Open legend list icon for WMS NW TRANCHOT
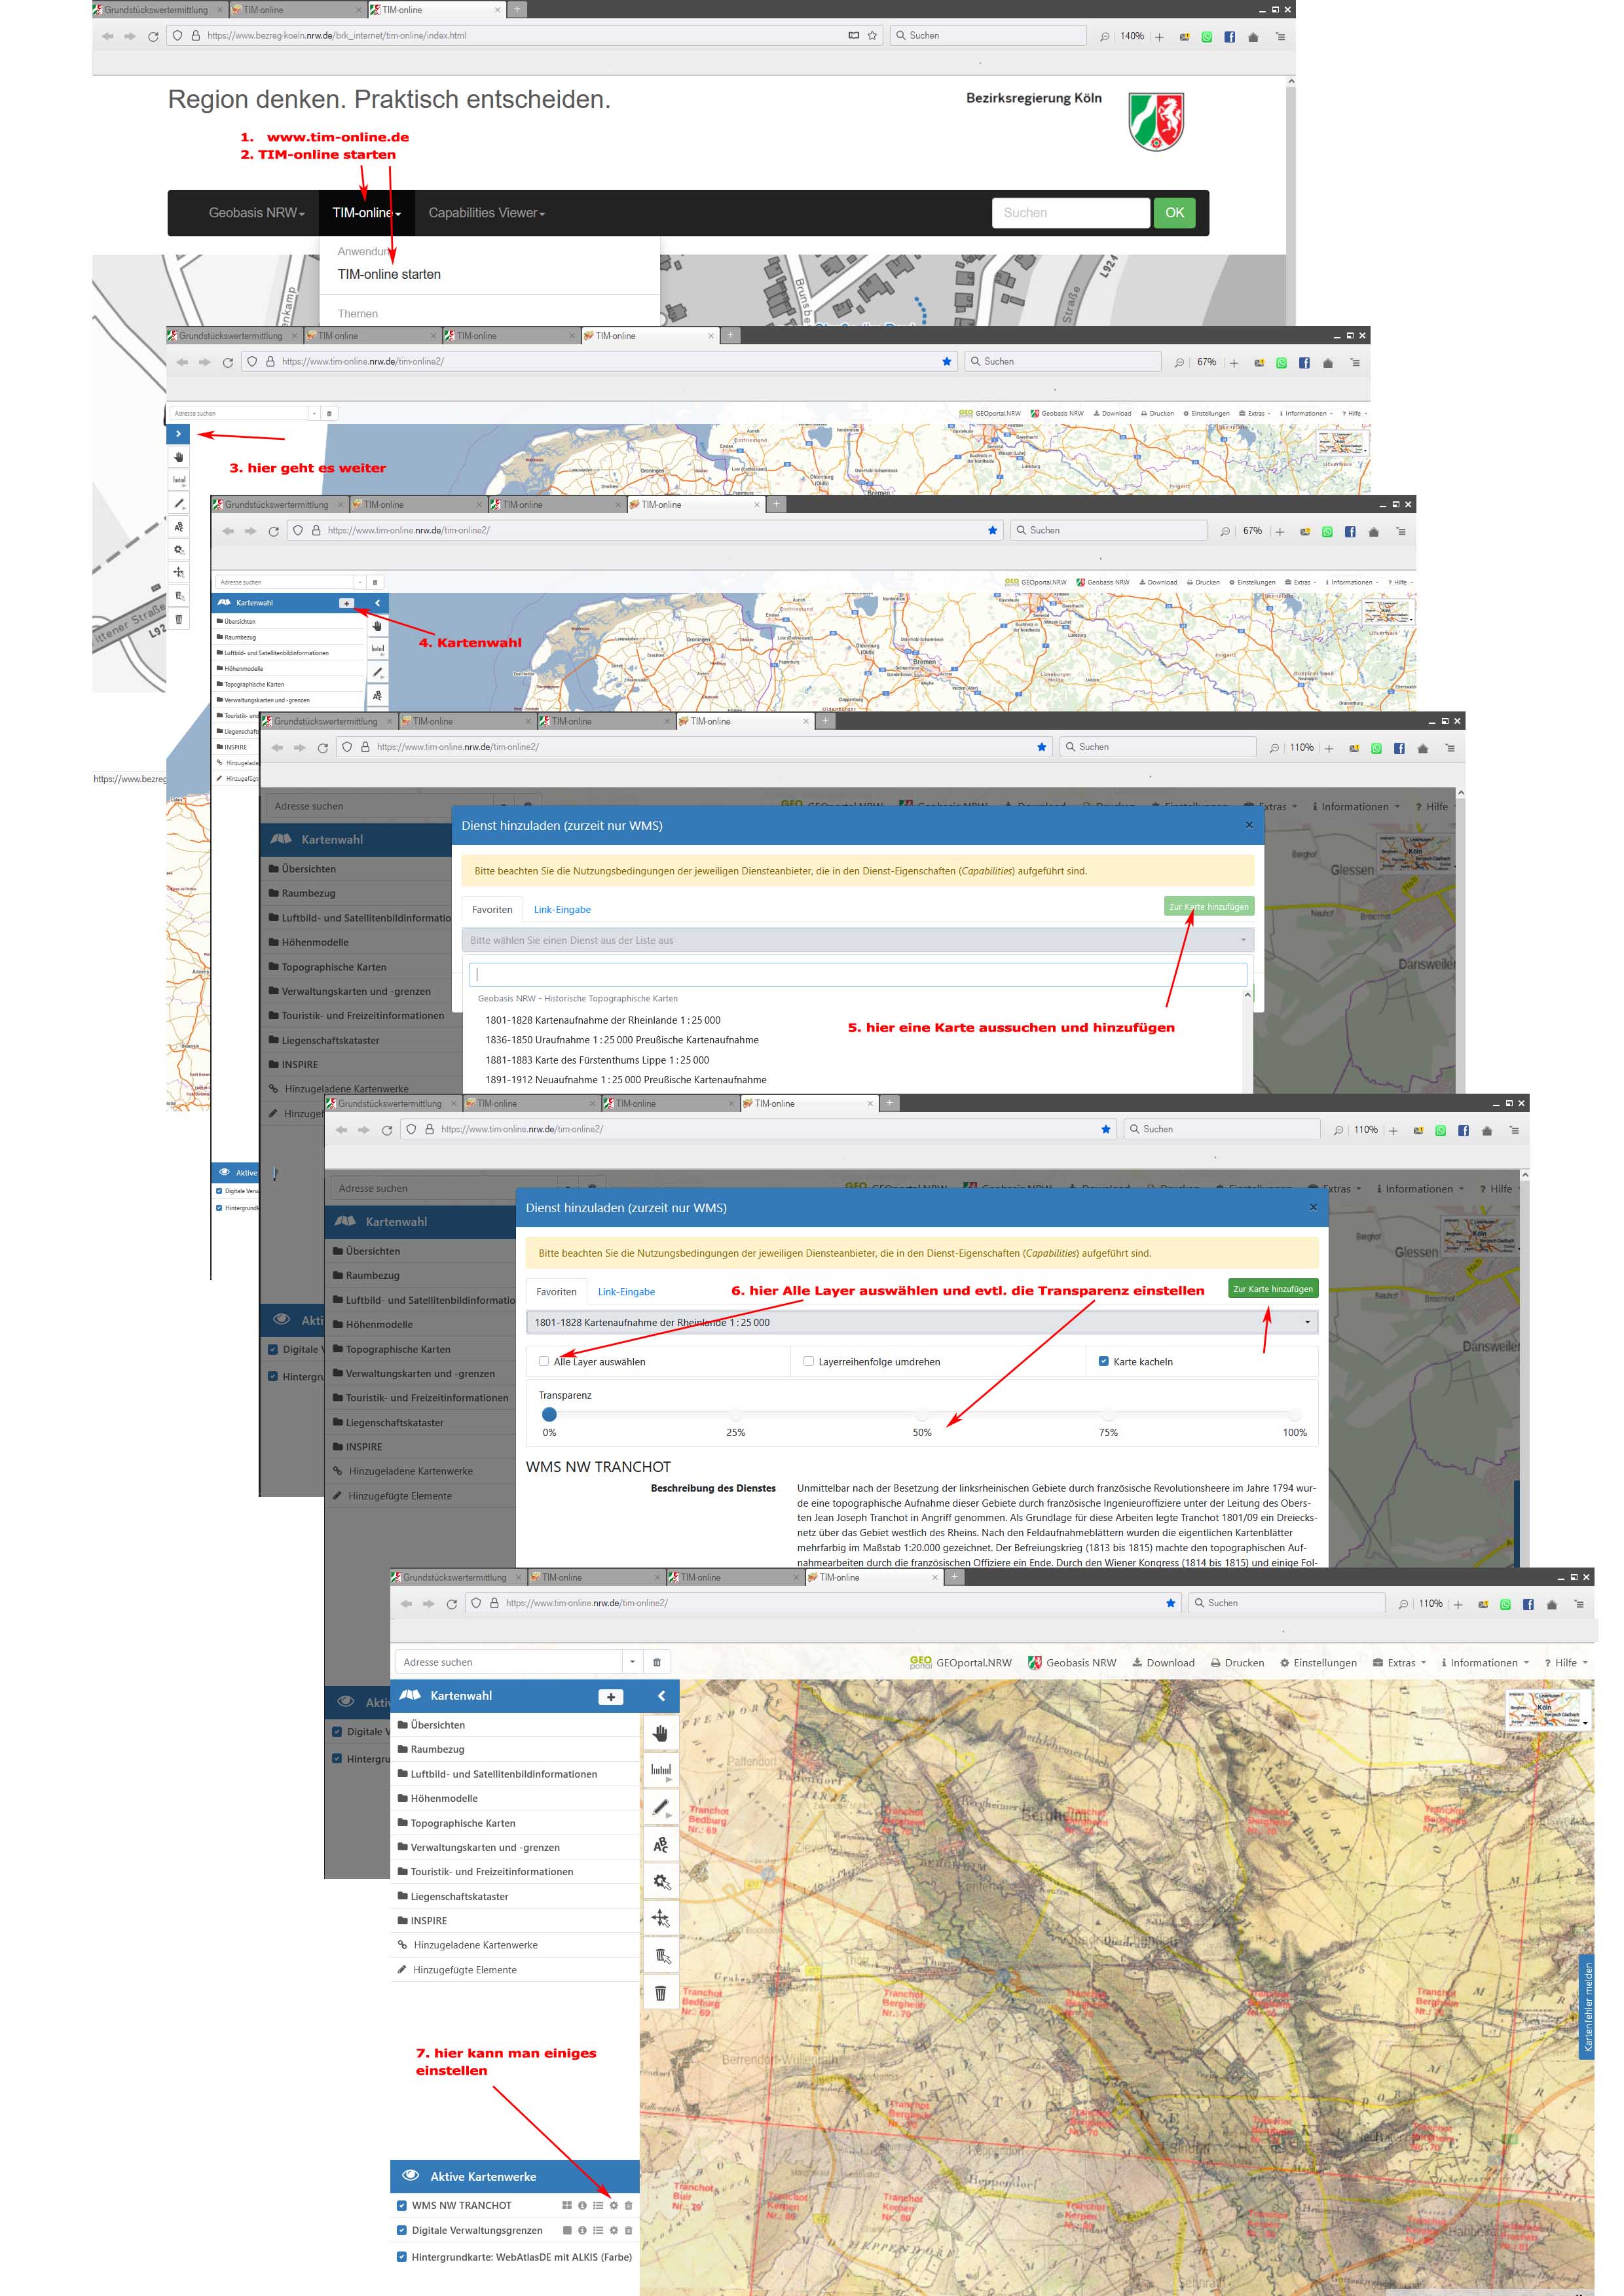Viewport: 1624px width, 2296px height. (x=597, y=2205)
